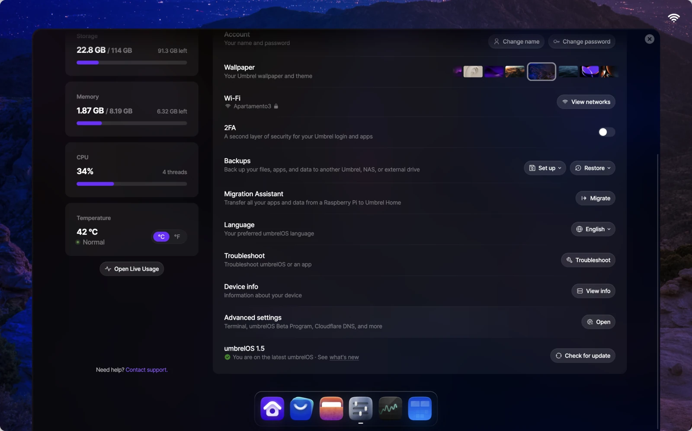The height and width of the screenshot is (431, 692).
Task: Enable 2FA for Umbrel login
Action: (606, 132)
